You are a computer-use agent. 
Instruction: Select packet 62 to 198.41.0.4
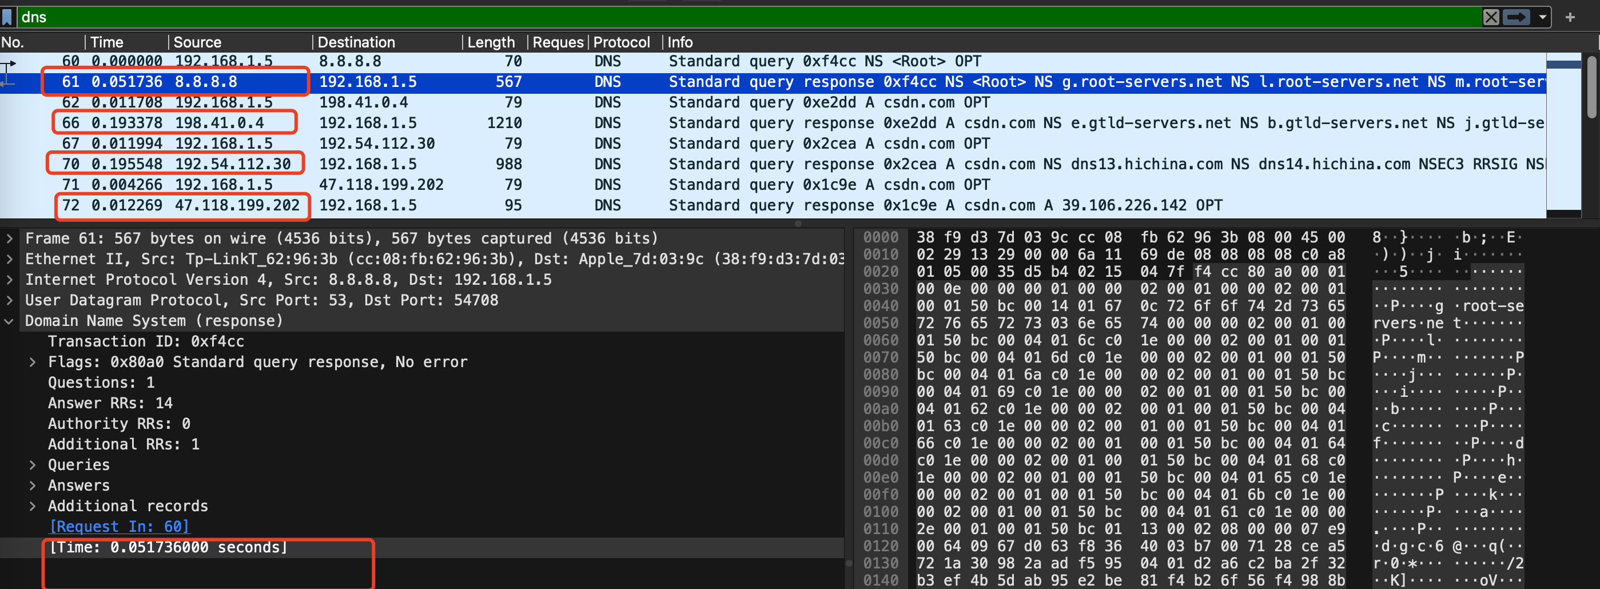point(773,102)
